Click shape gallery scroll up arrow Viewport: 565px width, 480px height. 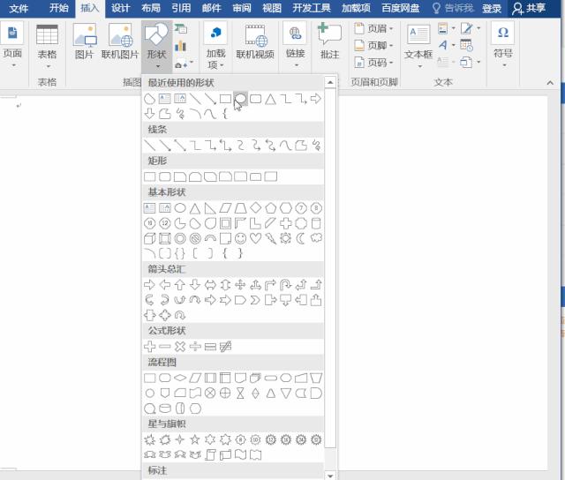(330, 82)
